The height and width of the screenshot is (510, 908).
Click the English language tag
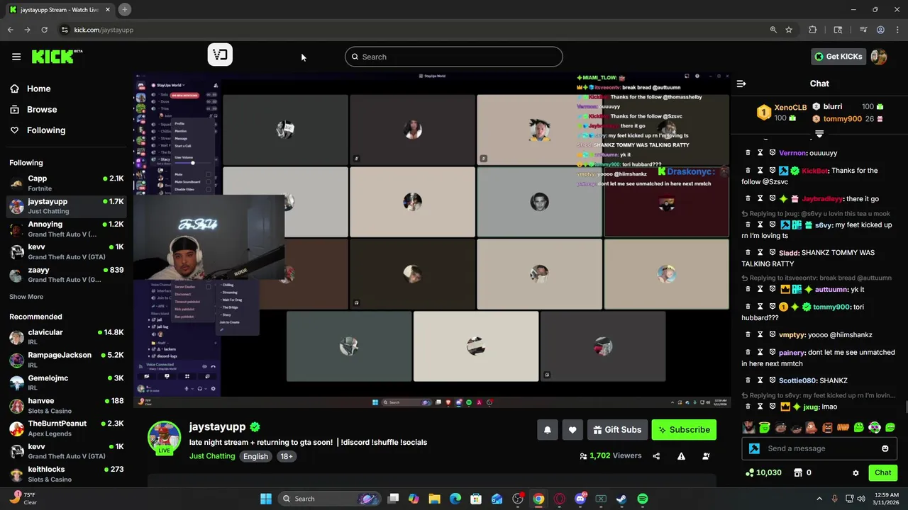coord(255,456)
